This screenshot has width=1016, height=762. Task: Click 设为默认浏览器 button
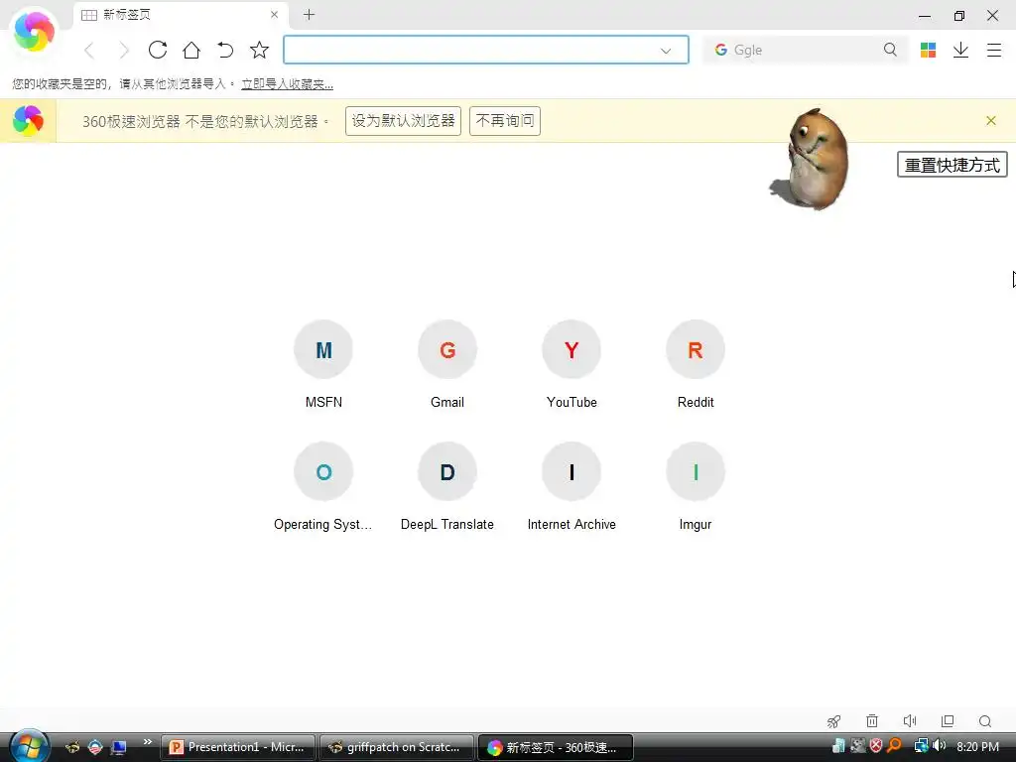click(403, 121)
